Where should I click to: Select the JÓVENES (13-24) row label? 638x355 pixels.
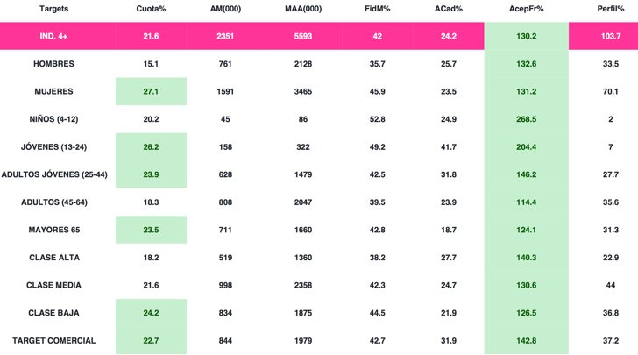click(54, 147)
